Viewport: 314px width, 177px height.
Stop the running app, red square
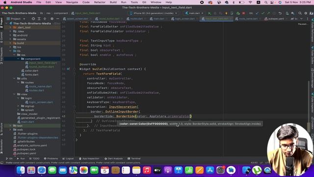243,13
